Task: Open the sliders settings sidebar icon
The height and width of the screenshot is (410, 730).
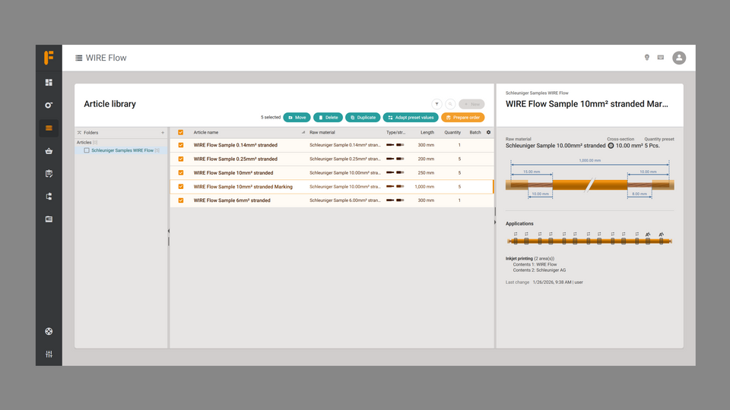Action: coord(49,355)
